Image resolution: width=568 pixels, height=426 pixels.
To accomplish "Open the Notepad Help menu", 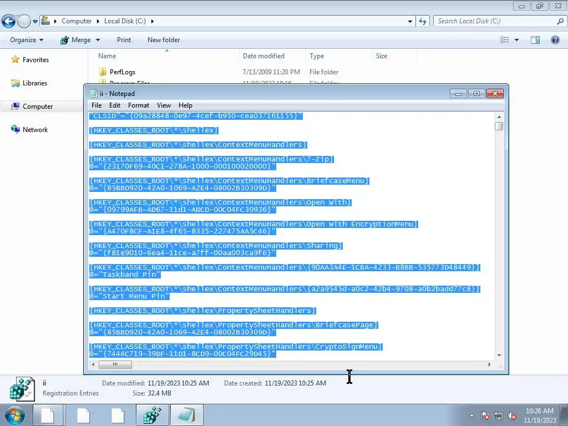I will [185, 105].
